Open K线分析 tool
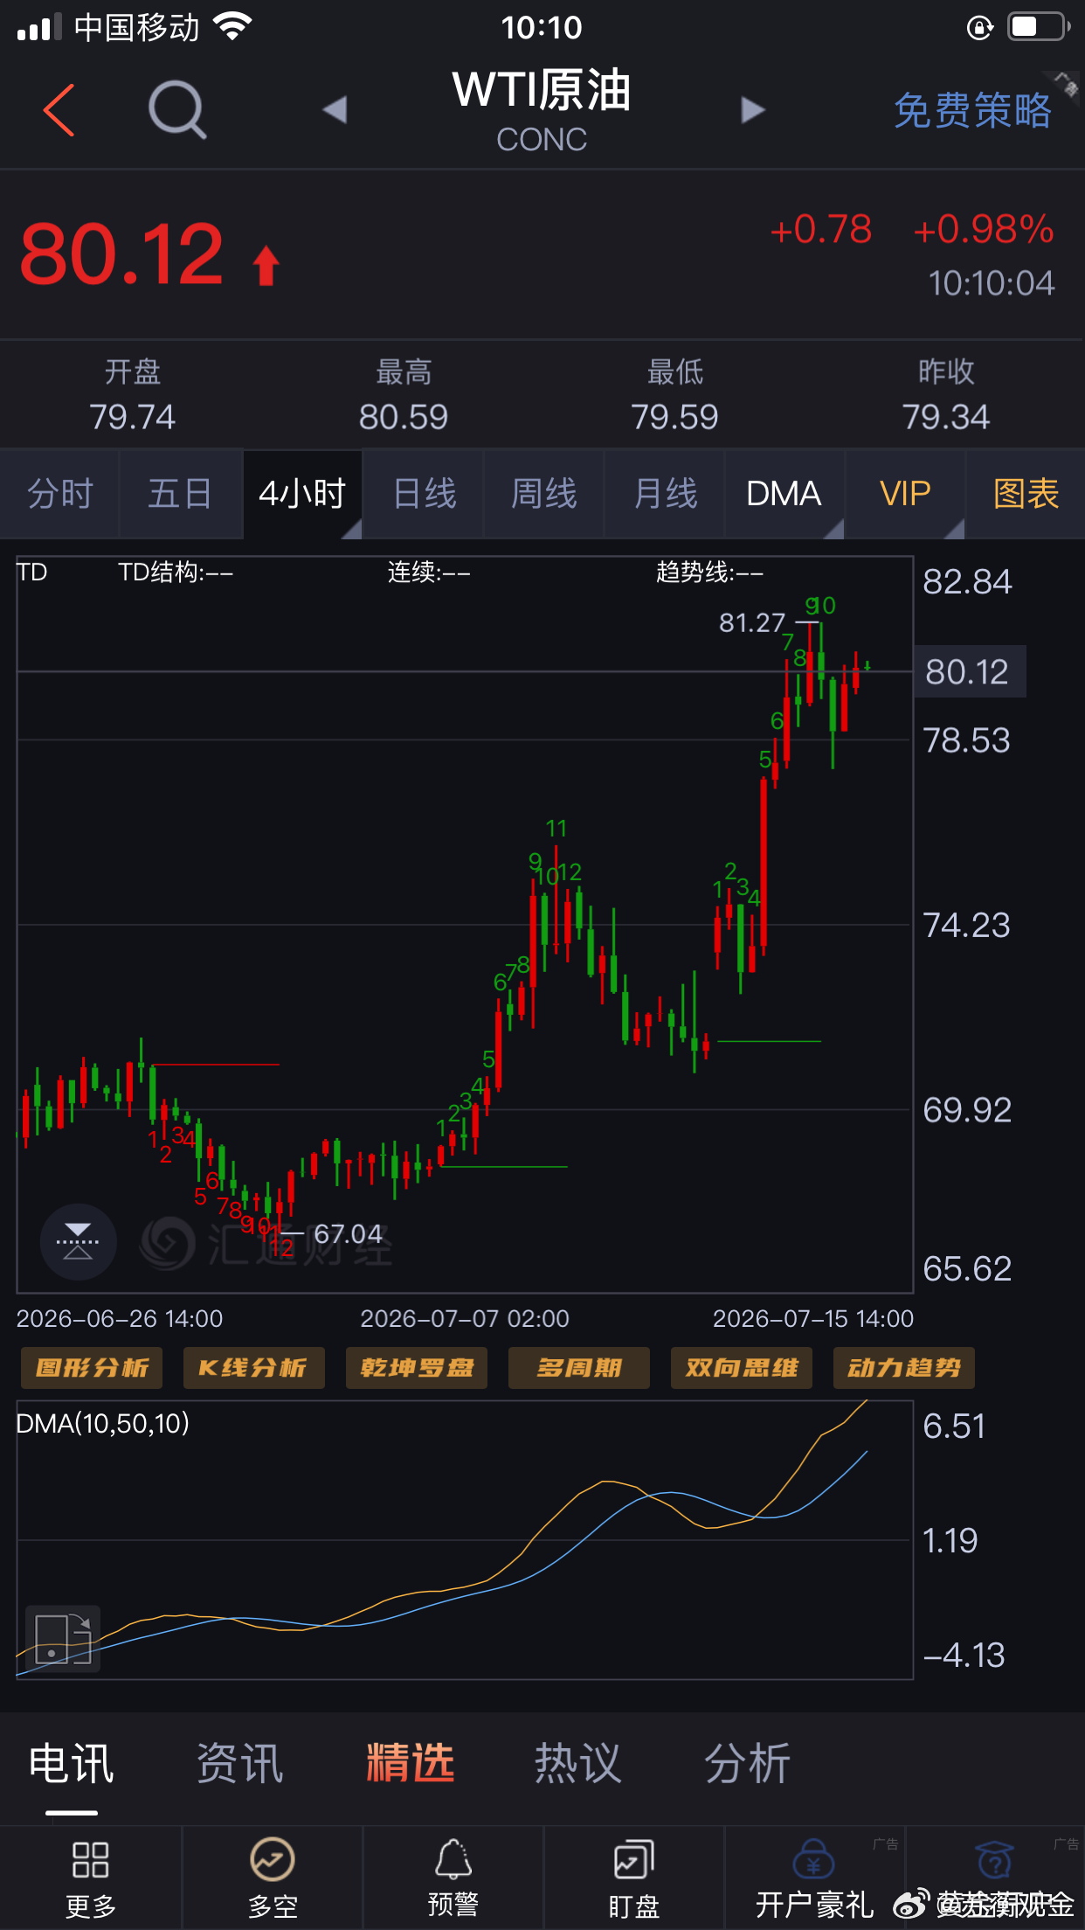 point(253,1368)
